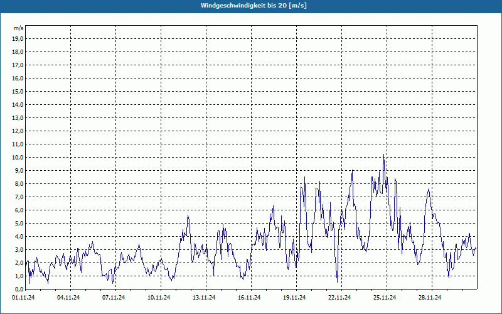
Task: Click the 28.11.24 date label
Action: point(430,298)
